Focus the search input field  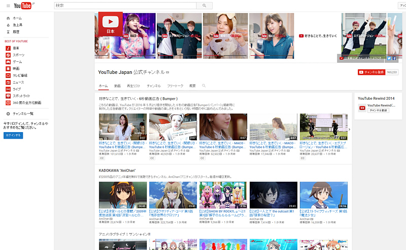coord(125,6)
